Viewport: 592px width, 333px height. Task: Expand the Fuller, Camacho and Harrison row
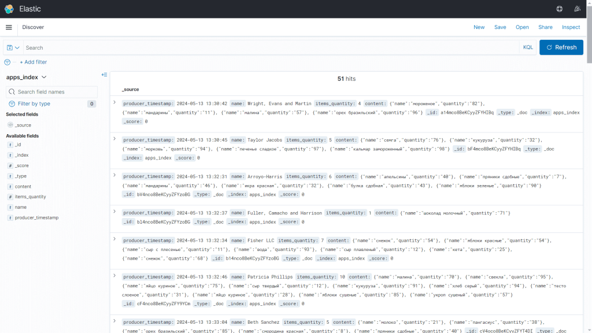click(x=114, y=212)
